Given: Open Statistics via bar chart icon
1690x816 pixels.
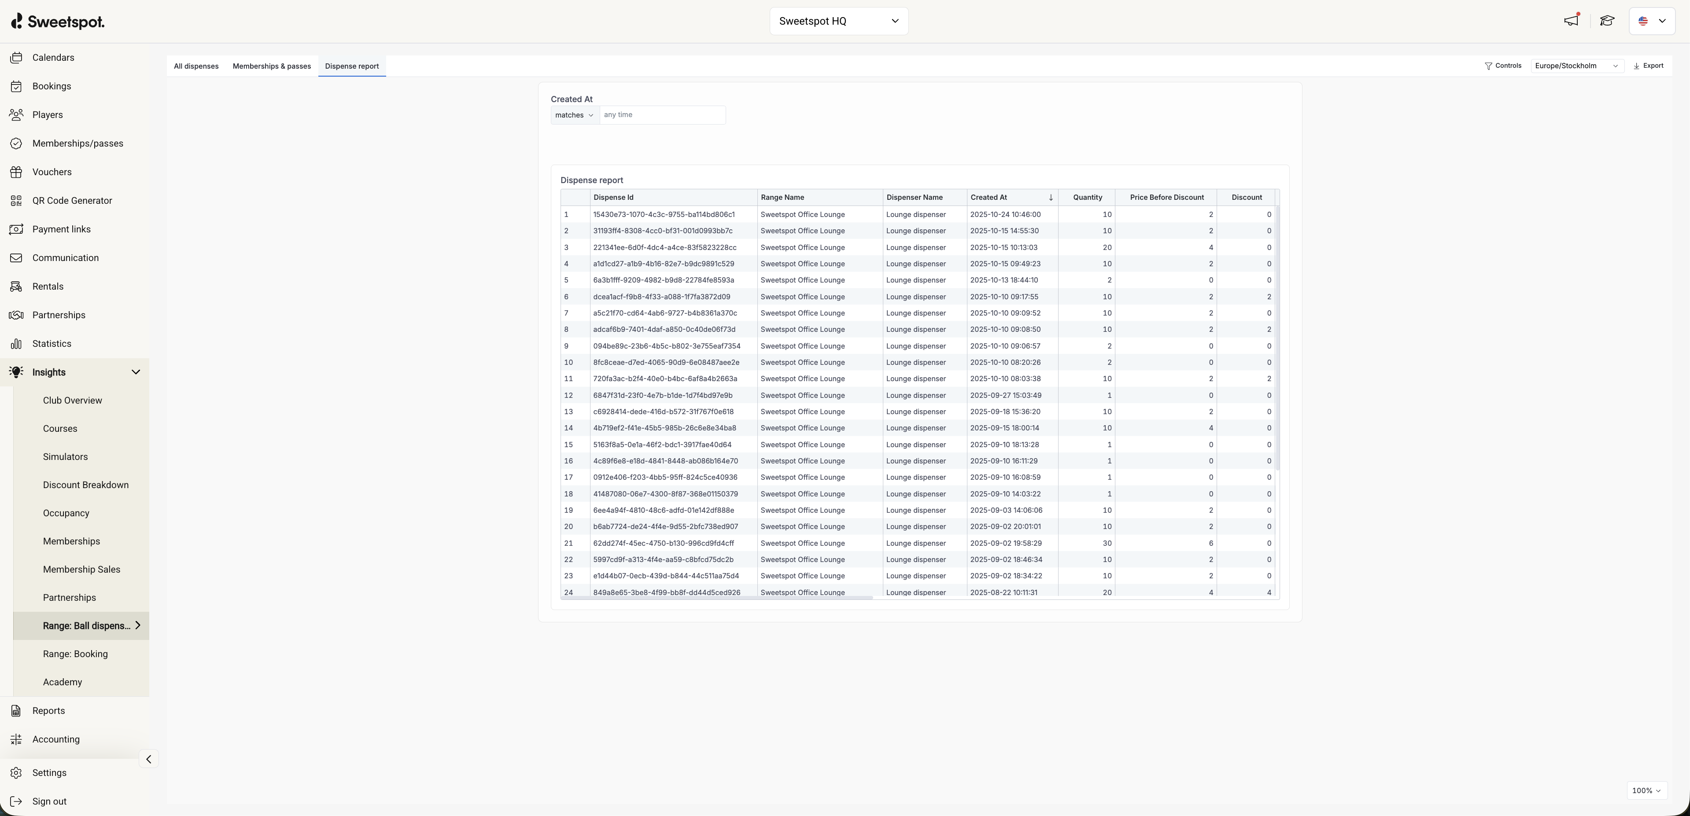Looking at the screenshot, I should pyautogui.click(x=16, y=344).
